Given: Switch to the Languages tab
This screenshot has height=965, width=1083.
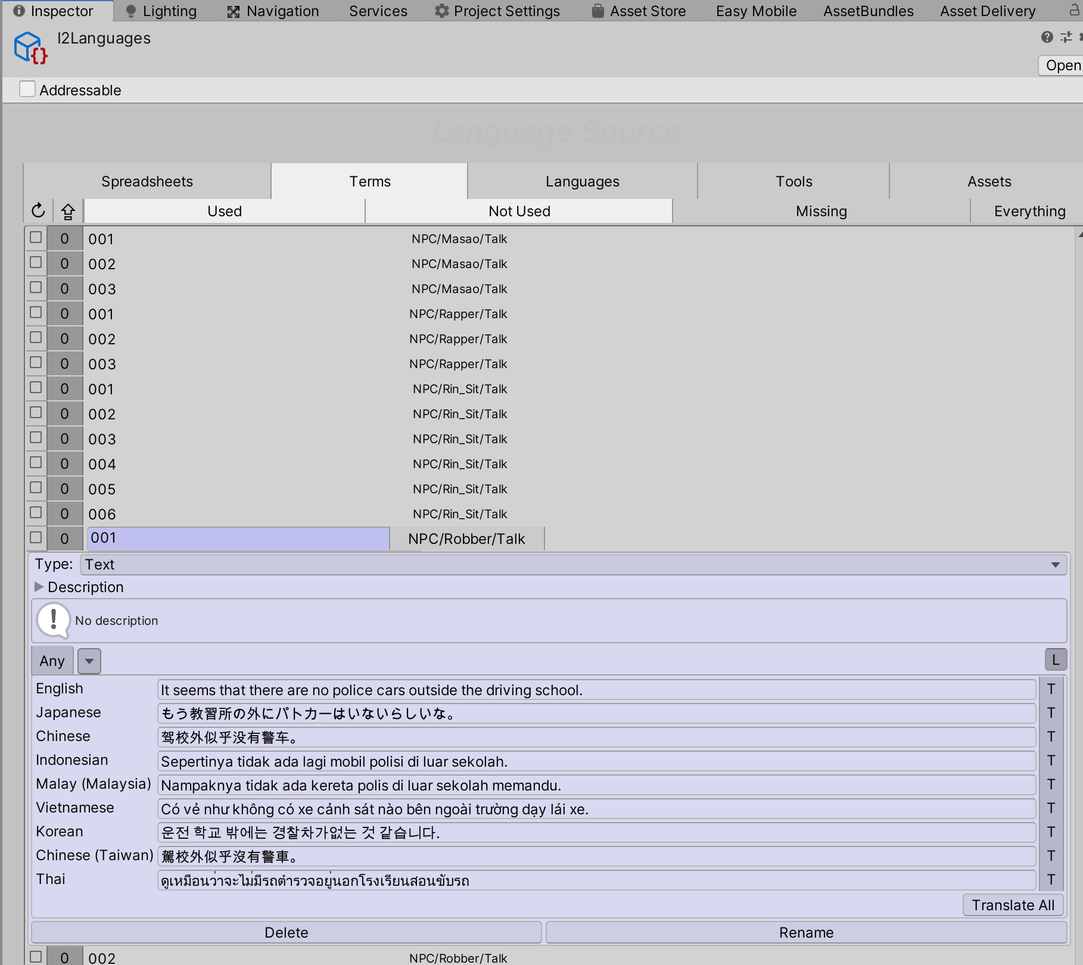Looking at the screenshot, I should (582, 182).
